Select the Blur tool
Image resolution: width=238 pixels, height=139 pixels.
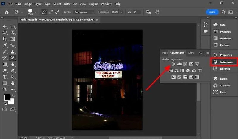[12, 64]
